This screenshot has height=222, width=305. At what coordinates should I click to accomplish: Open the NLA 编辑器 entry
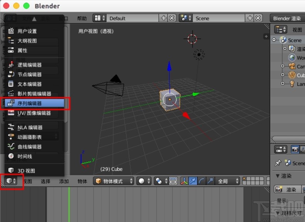pyautogui.click(x=34, y=127)
